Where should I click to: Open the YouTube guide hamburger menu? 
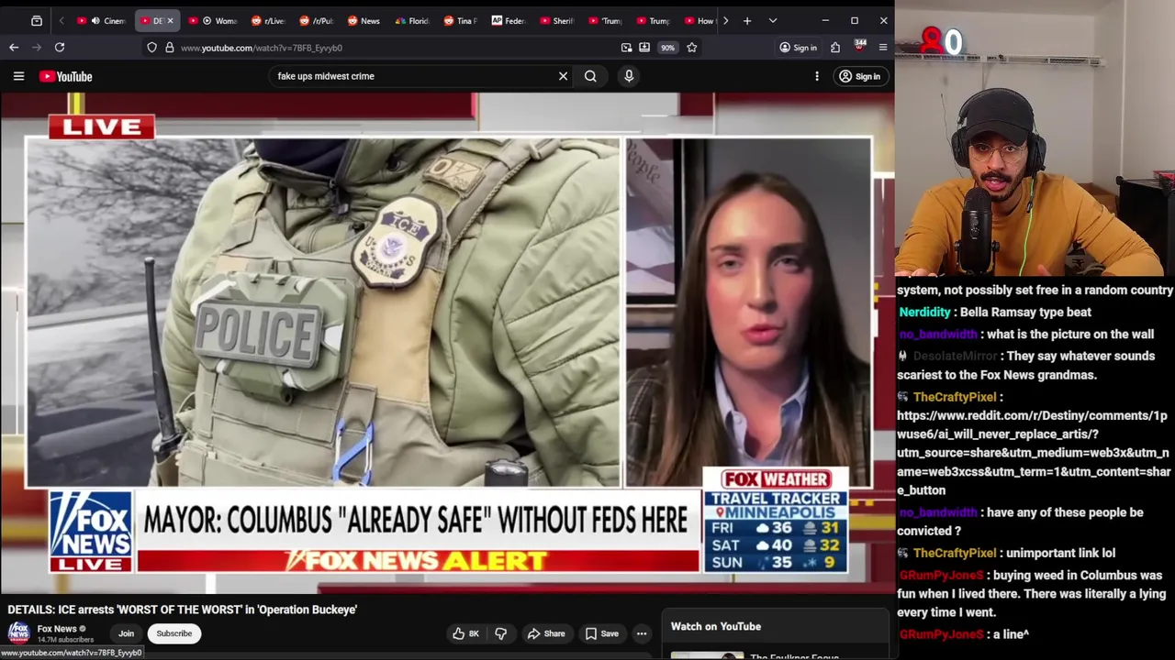tap(18, 76)
